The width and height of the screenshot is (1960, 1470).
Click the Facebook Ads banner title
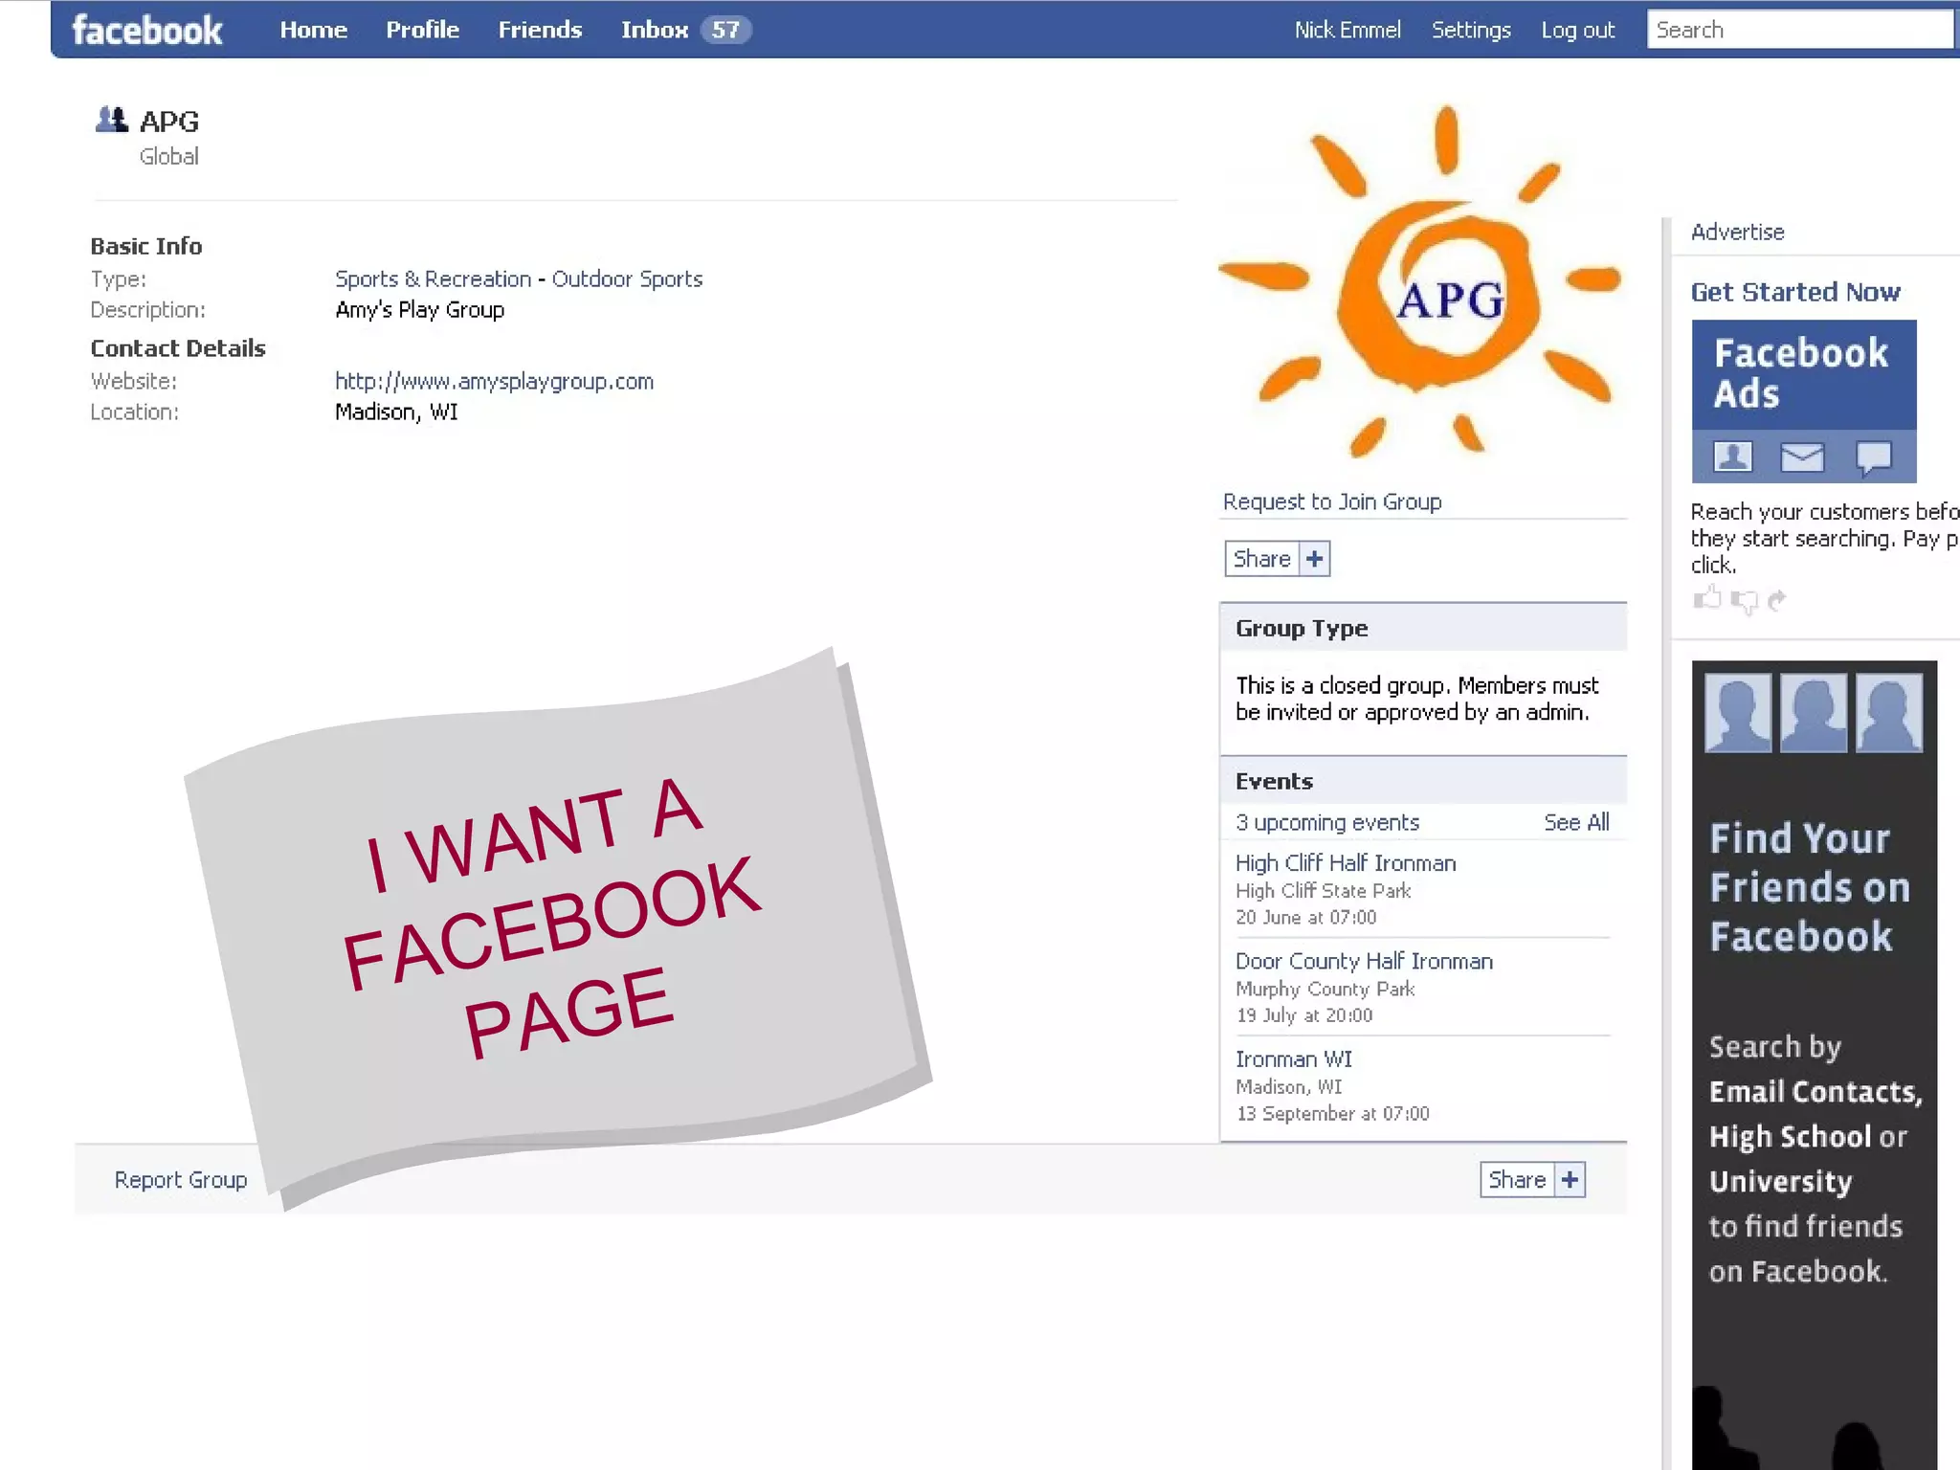coord(1801,373)
